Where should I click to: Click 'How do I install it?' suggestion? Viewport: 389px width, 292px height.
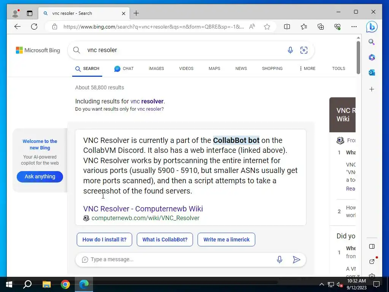click(x=104, y=240)
